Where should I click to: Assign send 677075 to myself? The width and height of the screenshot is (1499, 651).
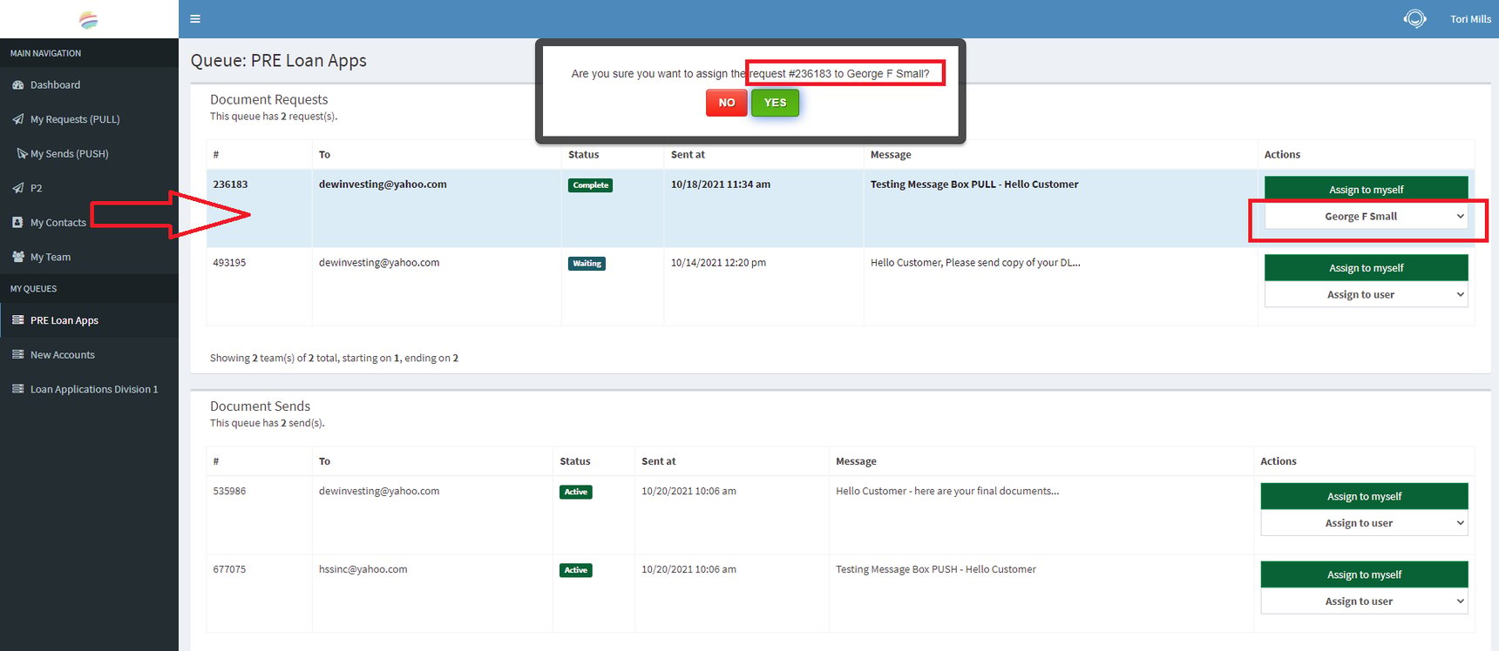1364,574
